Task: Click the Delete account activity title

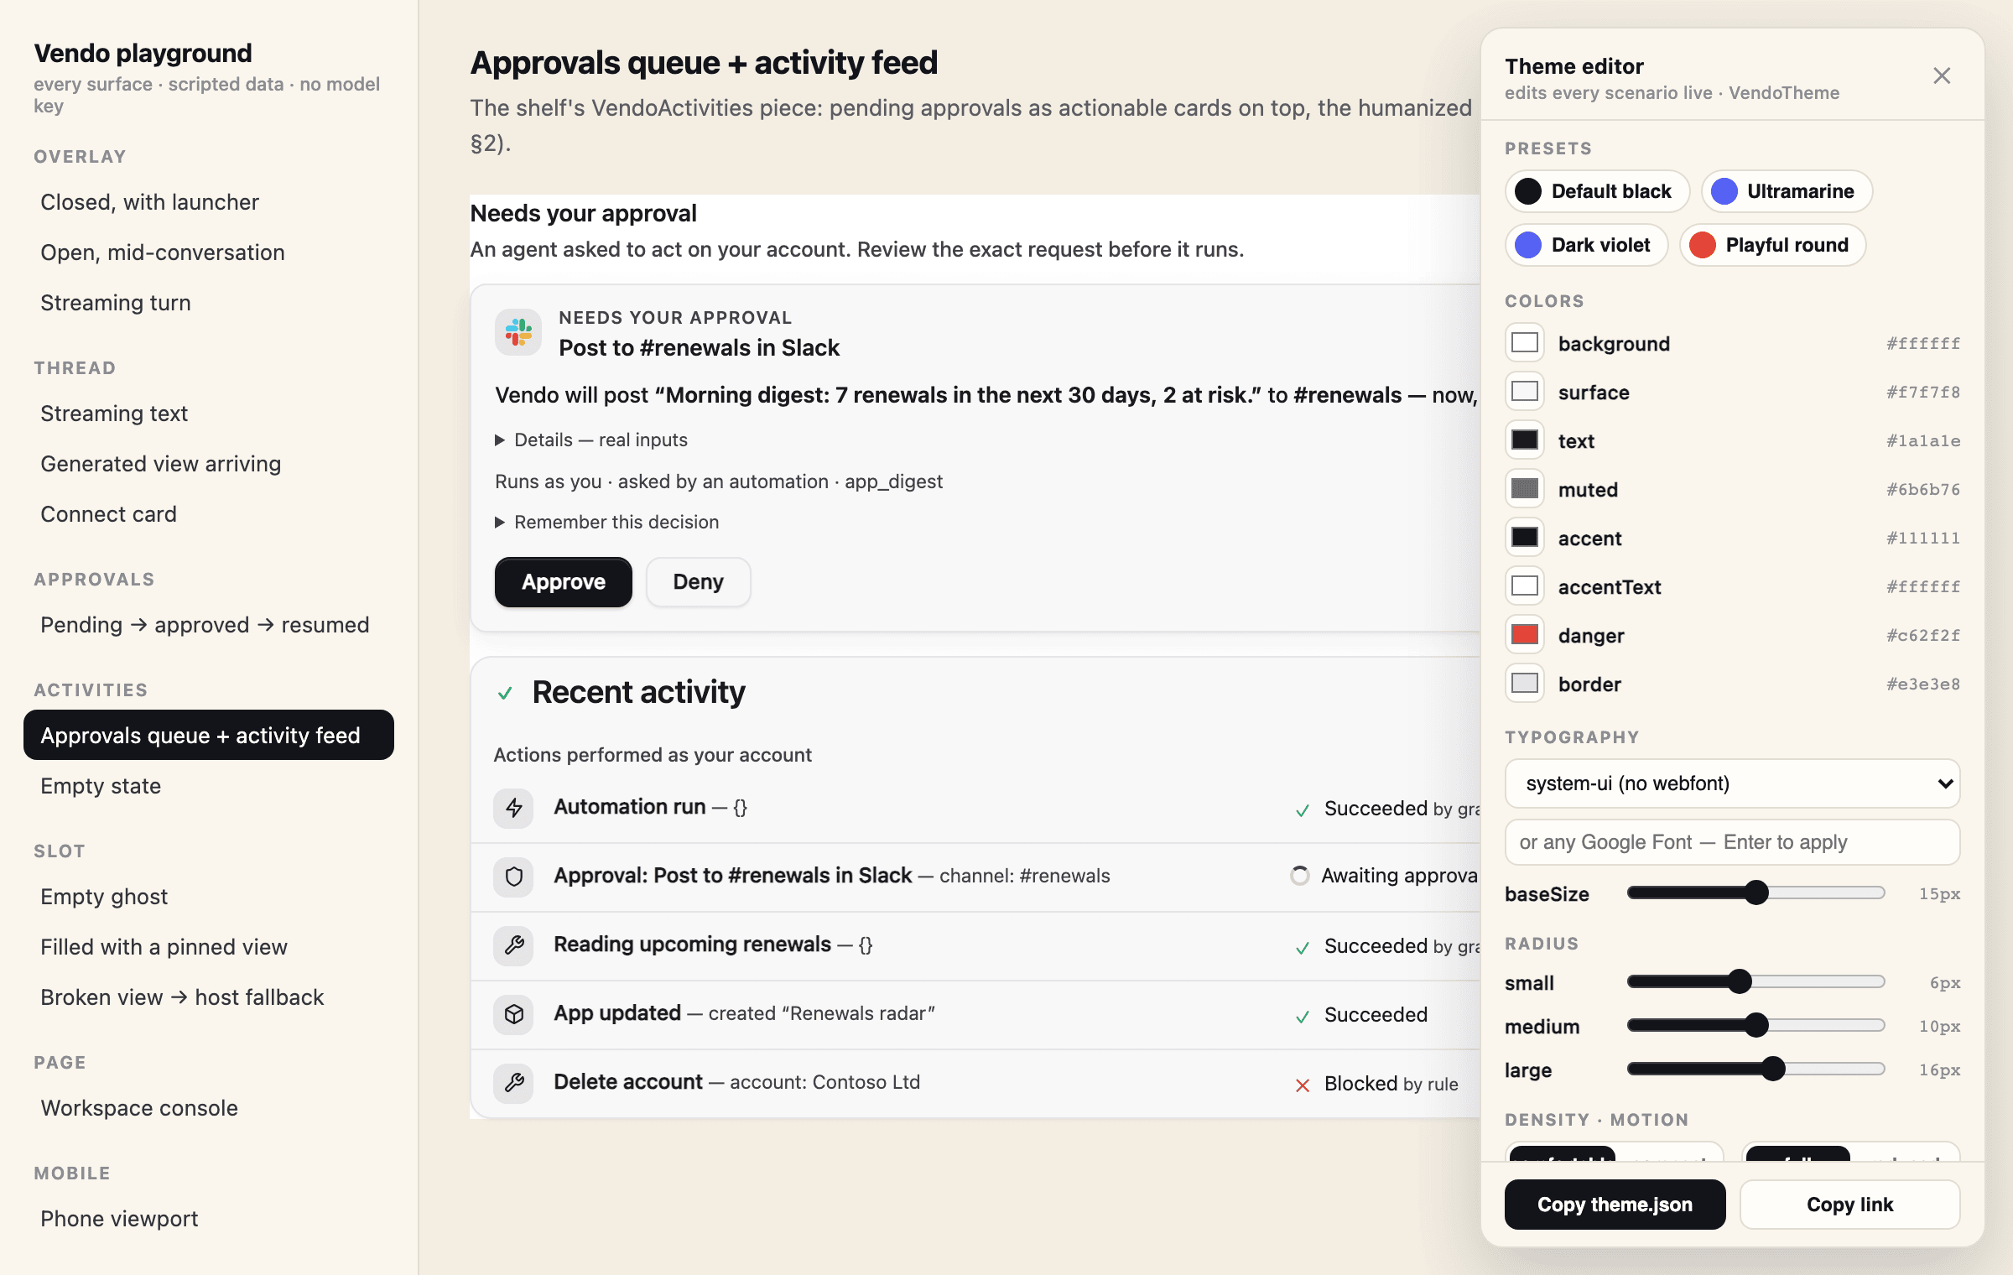Action: (628, 1082)
